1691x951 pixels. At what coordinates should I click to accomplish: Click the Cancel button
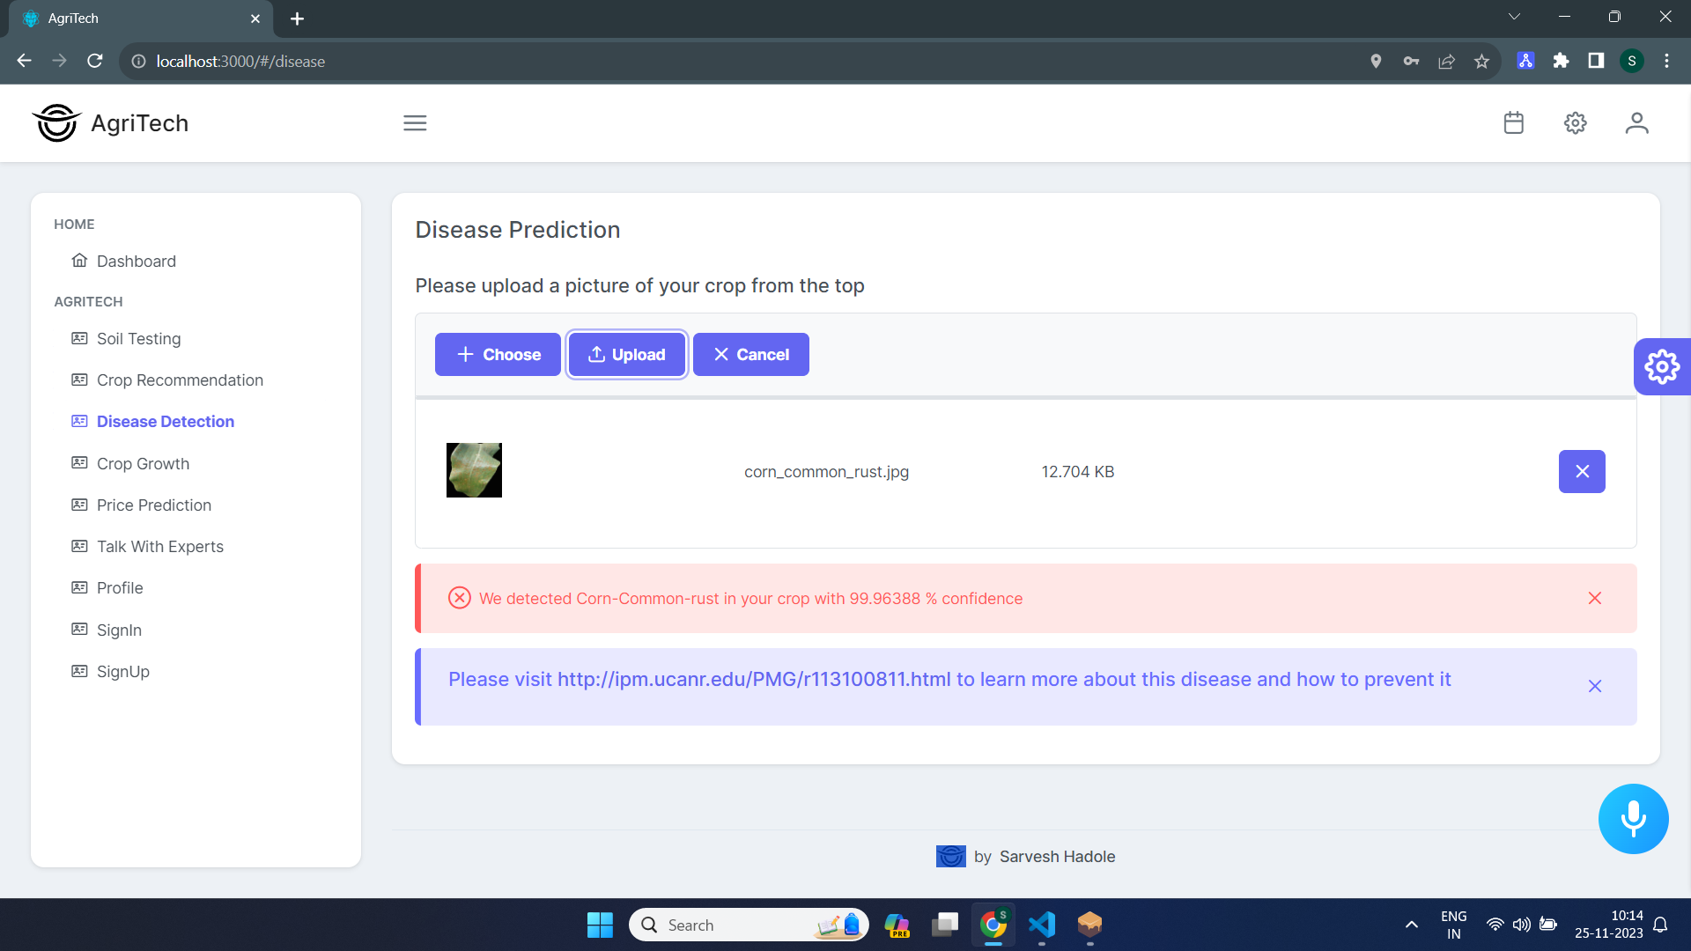pos(750,355)
